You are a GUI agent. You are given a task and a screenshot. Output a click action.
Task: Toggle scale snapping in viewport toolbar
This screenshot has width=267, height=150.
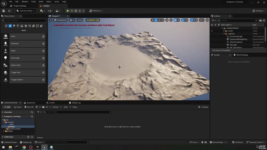[192, 20]
